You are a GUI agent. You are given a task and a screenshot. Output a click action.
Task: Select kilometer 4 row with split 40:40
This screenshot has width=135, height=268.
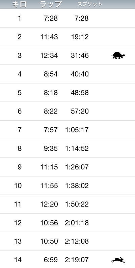click(x=67, y=74)
